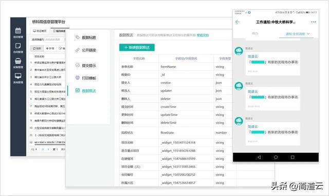Open the three-dot more menu on phone
The width and height of the screenshot is (329, 196).
314,22
